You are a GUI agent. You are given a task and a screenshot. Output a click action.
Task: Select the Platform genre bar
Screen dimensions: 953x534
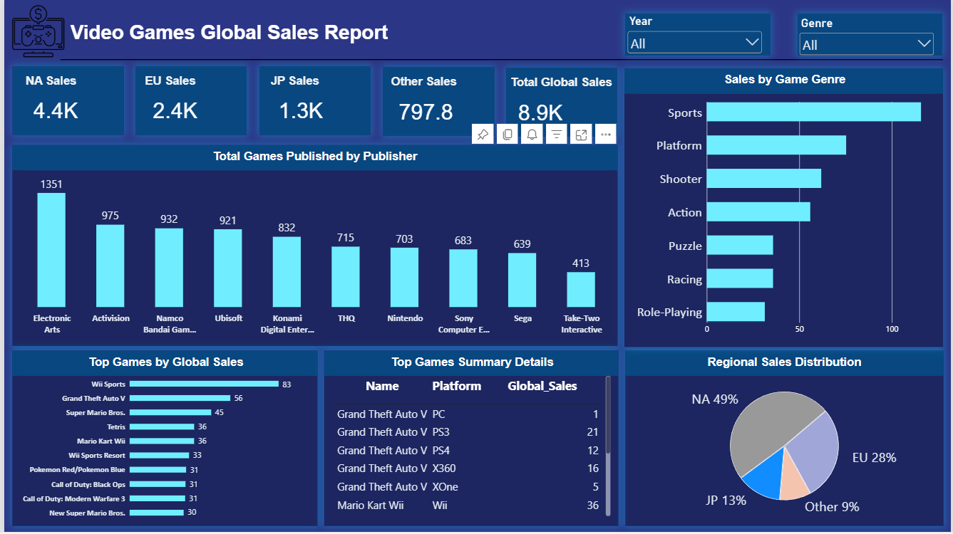(776, 145)
